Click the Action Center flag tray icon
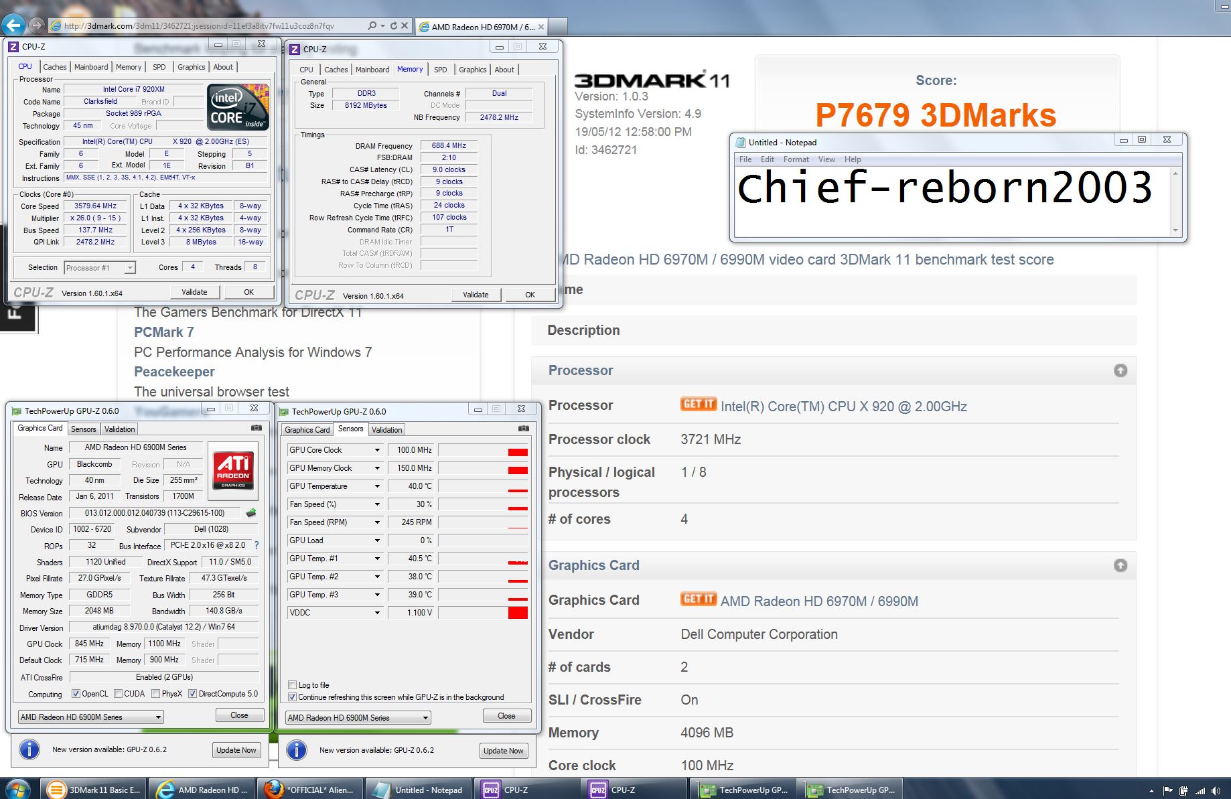Viewport: 1231px width, 799px height. 1168,790
